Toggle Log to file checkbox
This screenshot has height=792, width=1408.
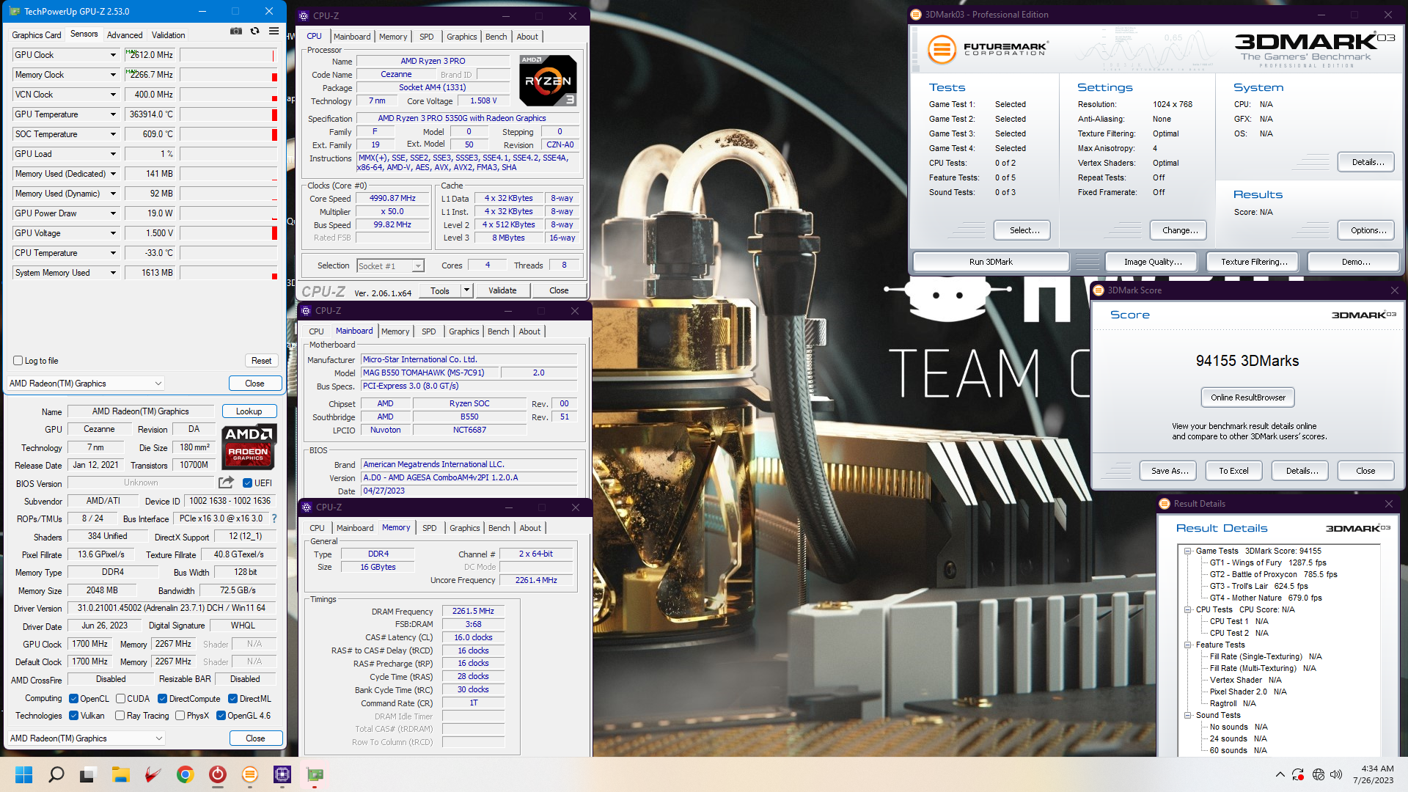(x=18, y=361)
